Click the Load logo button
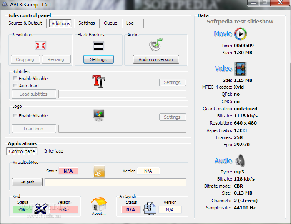The image size is (291, 224). tap(34, 129)
